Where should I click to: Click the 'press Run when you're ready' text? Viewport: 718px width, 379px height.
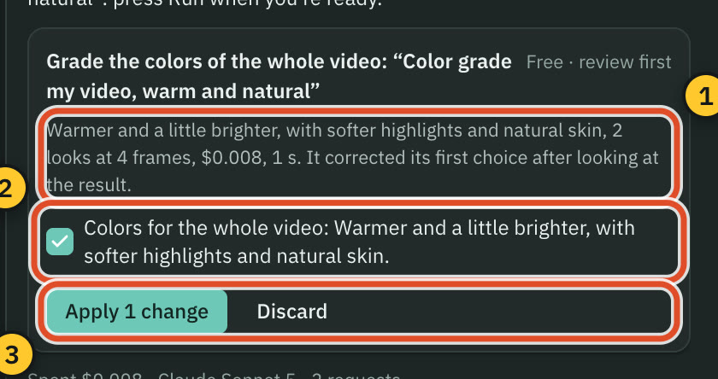247,3
